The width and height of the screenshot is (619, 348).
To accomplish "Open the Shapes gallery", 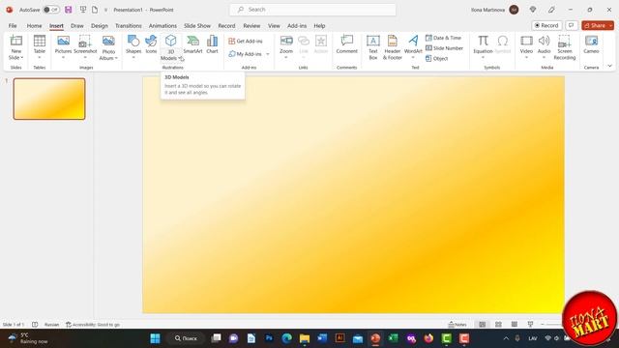I will (133, 47).
